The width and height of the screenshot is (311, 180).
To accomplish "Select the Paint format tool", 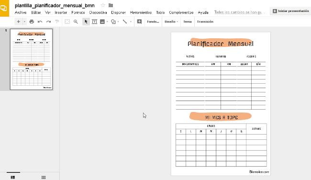I will tap(57, 22).
